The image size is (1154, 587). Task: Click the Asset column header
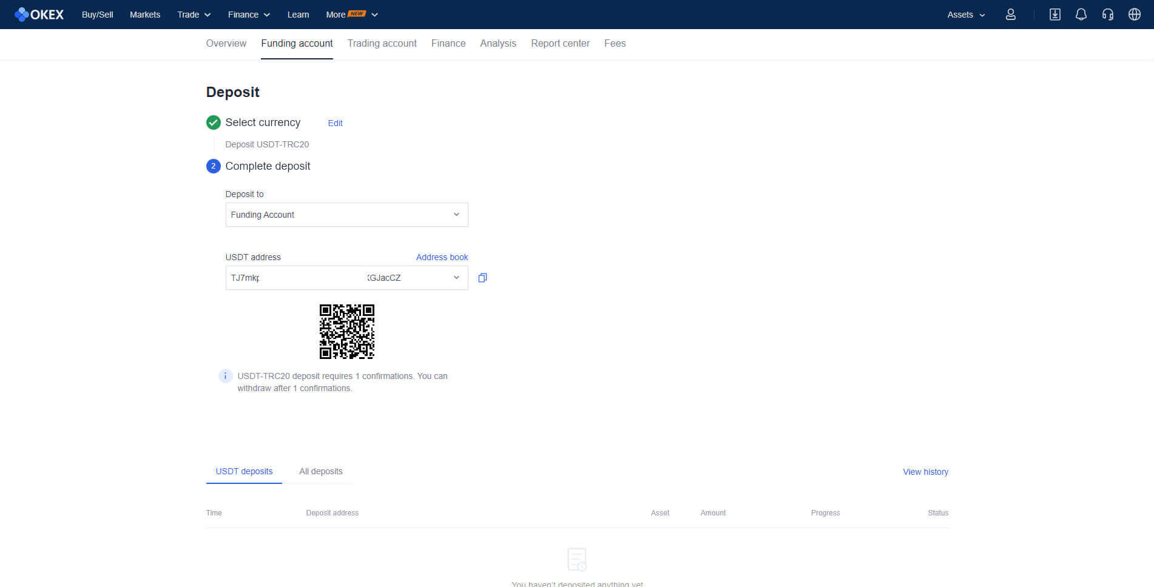[660, 513]
